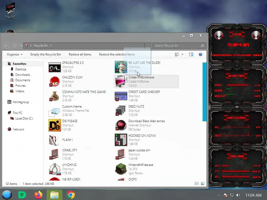The image size is (267, 200).
Task: Open the volume speaker tray icon
Action: (238, 195)
